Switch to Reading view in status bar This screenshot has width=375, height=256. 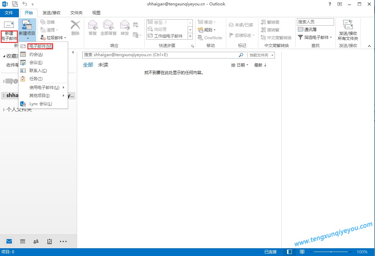tap(302, 252)
